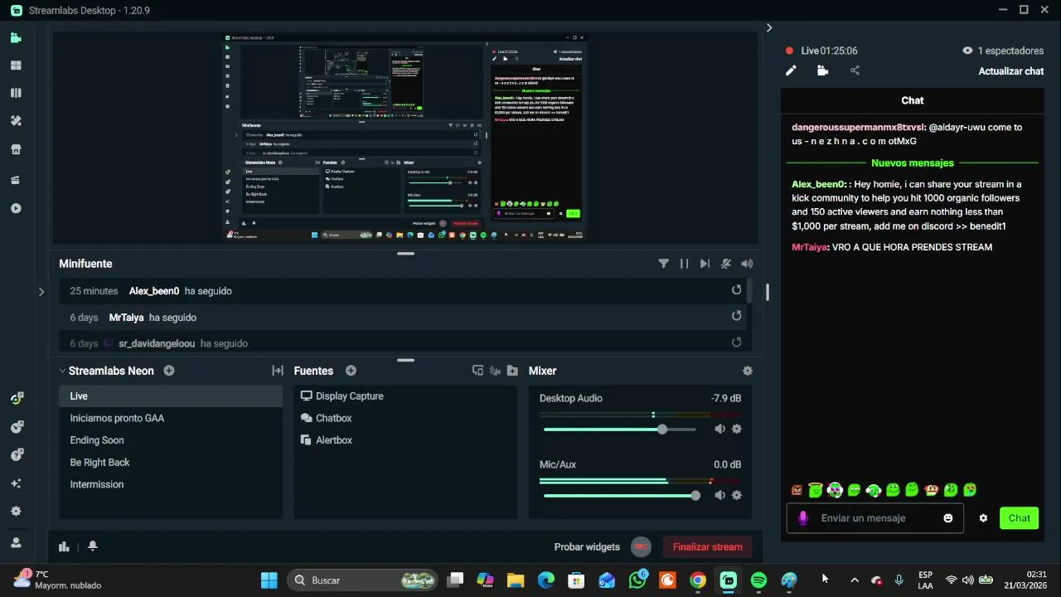Open the Studio mode columns icon
1061x597 pixels.
[16, 93]
